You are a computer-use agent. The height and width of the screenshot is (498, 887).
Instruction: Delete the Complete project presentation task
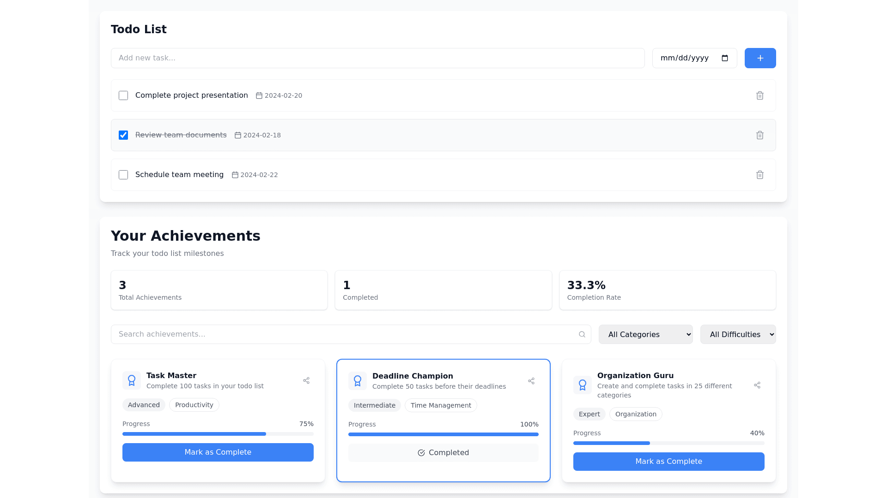pos(759,95)
